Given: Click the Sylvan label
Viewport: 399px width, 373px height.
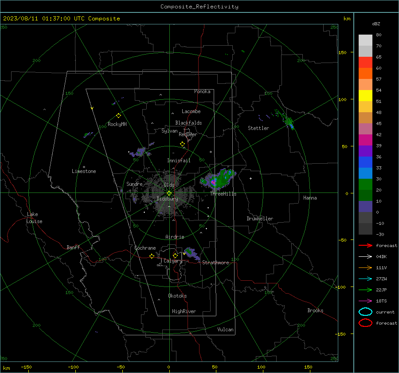Looking at the screenshot, I should point(169,131).
